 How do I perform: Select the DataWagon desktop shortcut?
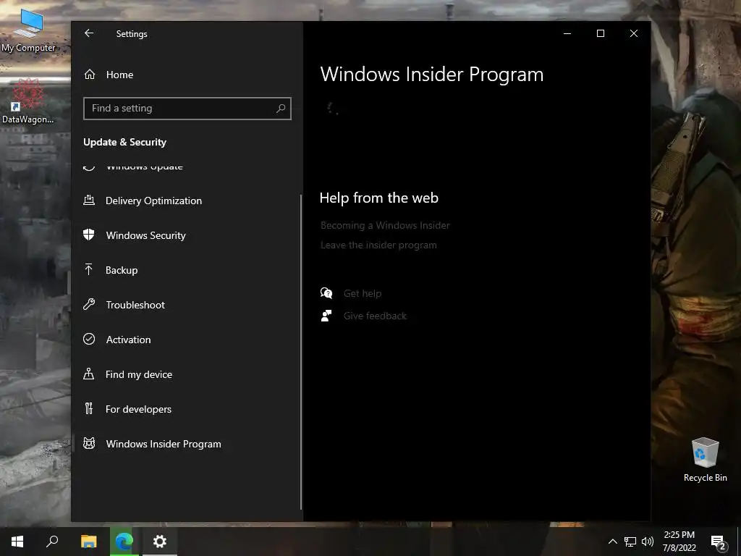28,101
